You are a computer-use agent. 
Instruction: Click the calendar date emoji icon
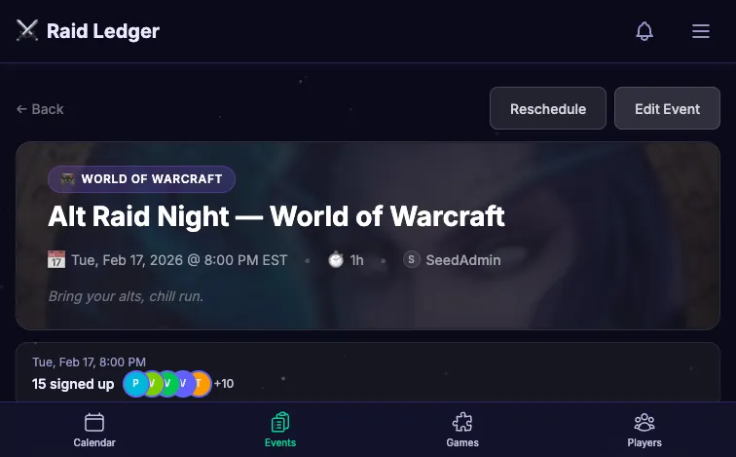[56, 260]
